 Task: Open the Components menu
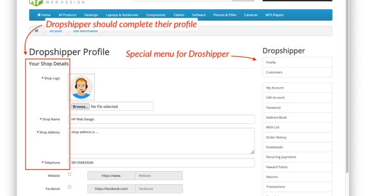pyautogui.click(x=156, y=15)
